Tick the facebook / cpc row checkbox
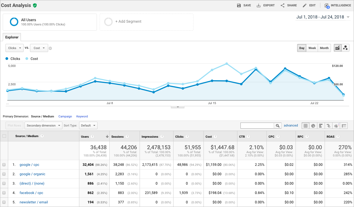Viewport: 354px width, 207px height. click(4, 193)
